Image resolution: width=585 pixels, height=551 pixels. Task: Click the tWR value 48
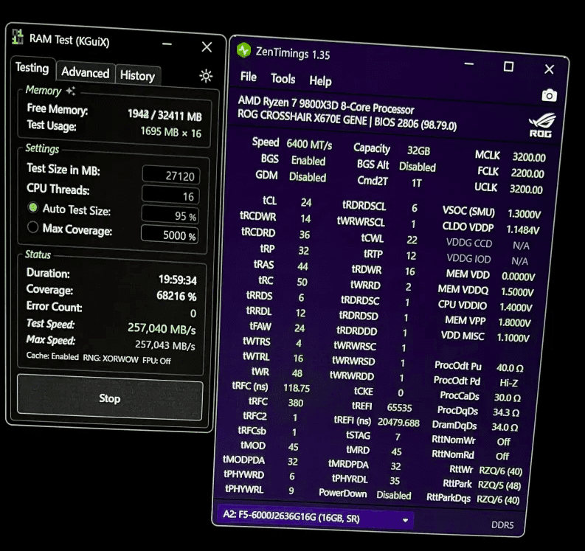(297, 373)
